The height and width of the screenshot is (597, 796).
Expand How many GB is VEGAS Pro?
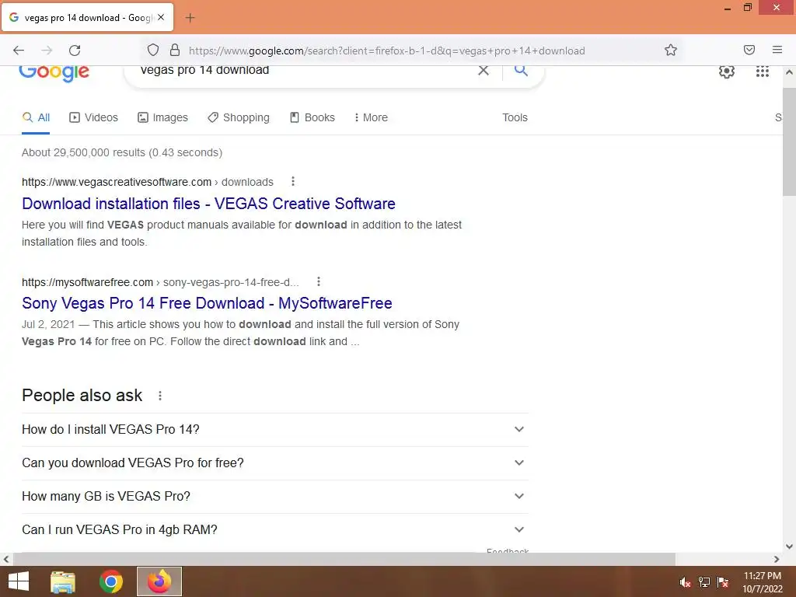click(x=274, y=497)
